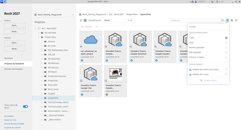Viewport: 241px width, 130px height.
Task: Click the blue status badge on Snowdon Towers Sample Facades
Action: coord(156,60)
